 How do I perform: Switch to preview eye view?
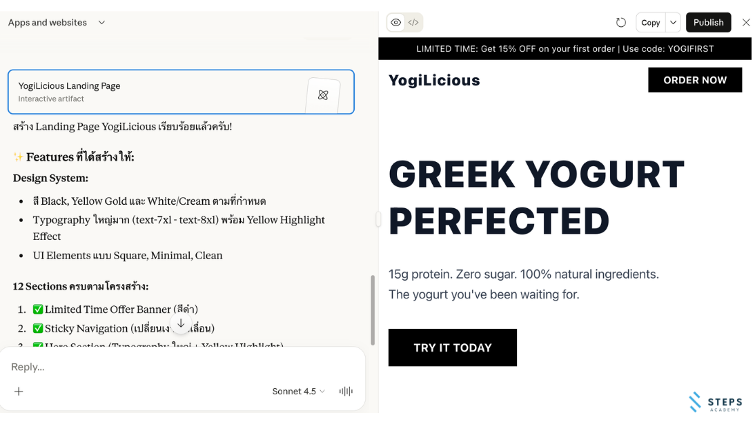tap(396, 23)
